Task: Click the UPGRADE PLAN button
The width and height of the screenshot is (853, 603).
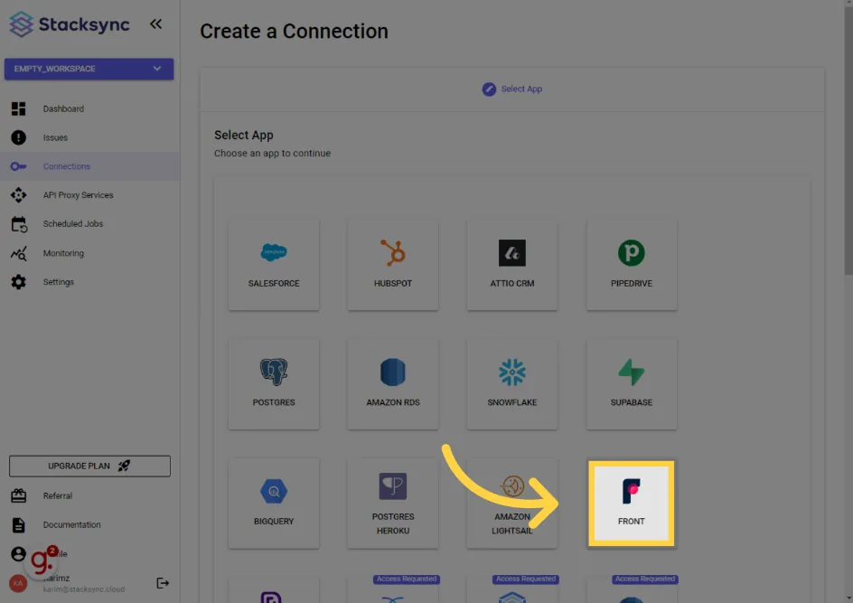Action: coord(89,466)
